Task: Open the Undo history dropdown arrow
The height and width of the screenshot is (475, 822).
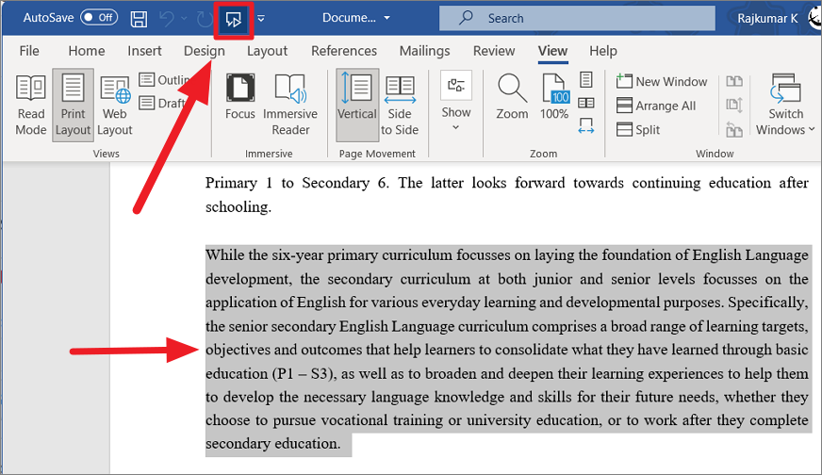Action: point(184,19)
